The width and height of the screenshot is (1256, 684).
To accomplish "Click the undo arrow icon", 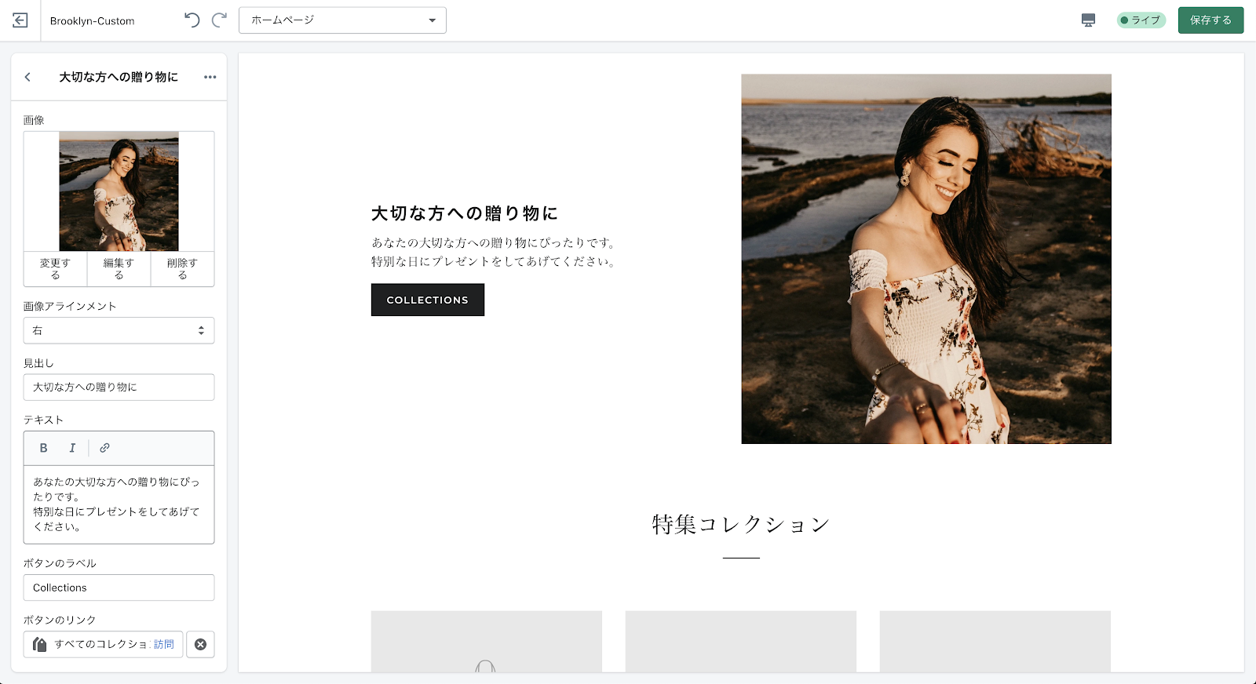I will click(192, 20).
